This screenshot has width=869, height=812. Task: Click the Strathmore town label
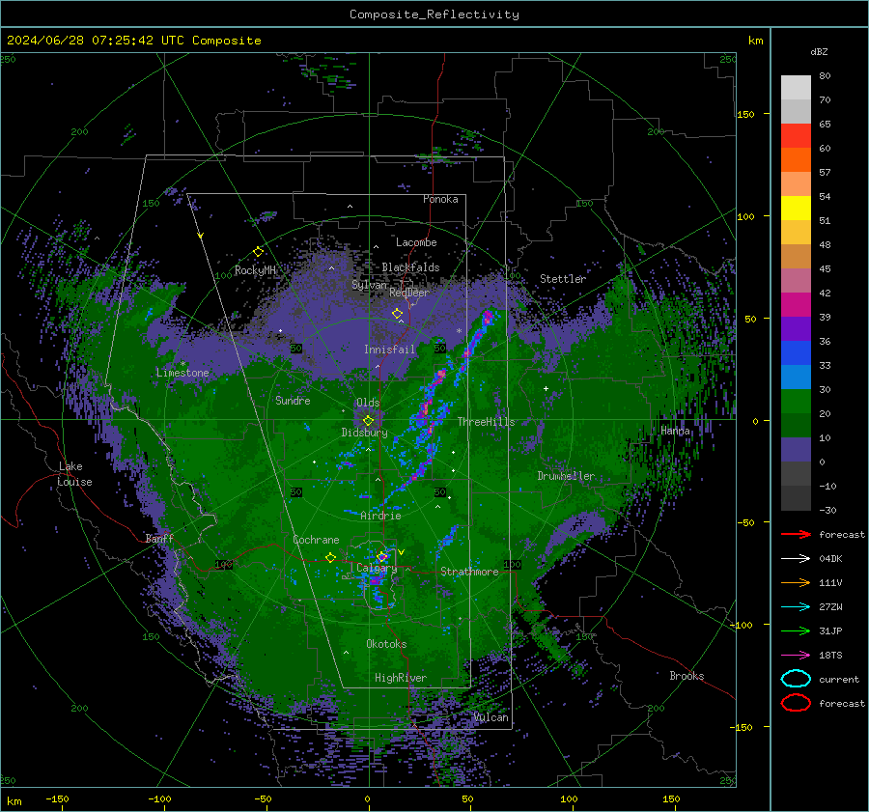(x=469, y=572)
